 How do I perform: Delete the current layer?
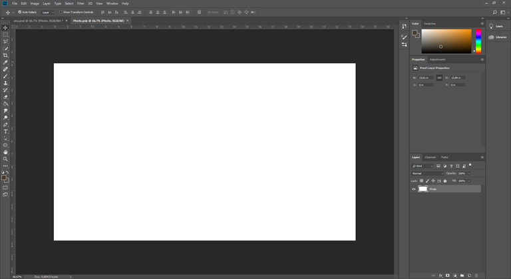[x=476, y=276]
